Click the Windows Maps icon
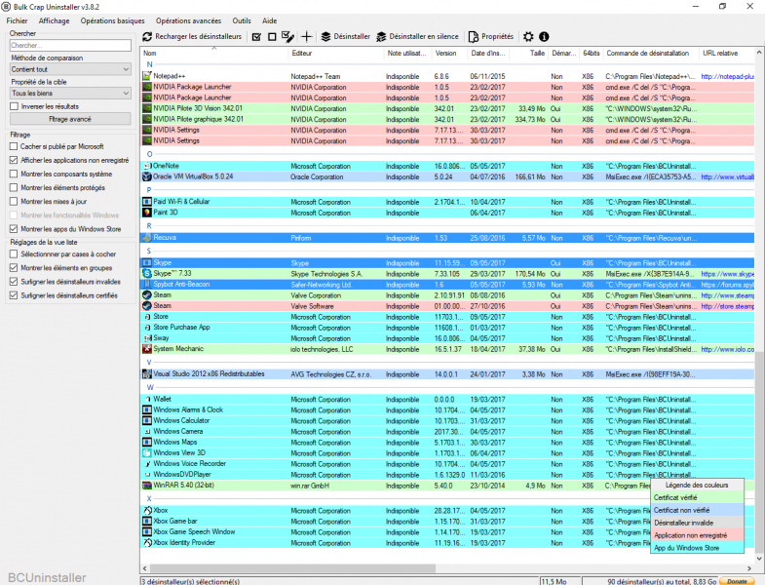Viewport: 765px width, 585px height. pos(147,442)
